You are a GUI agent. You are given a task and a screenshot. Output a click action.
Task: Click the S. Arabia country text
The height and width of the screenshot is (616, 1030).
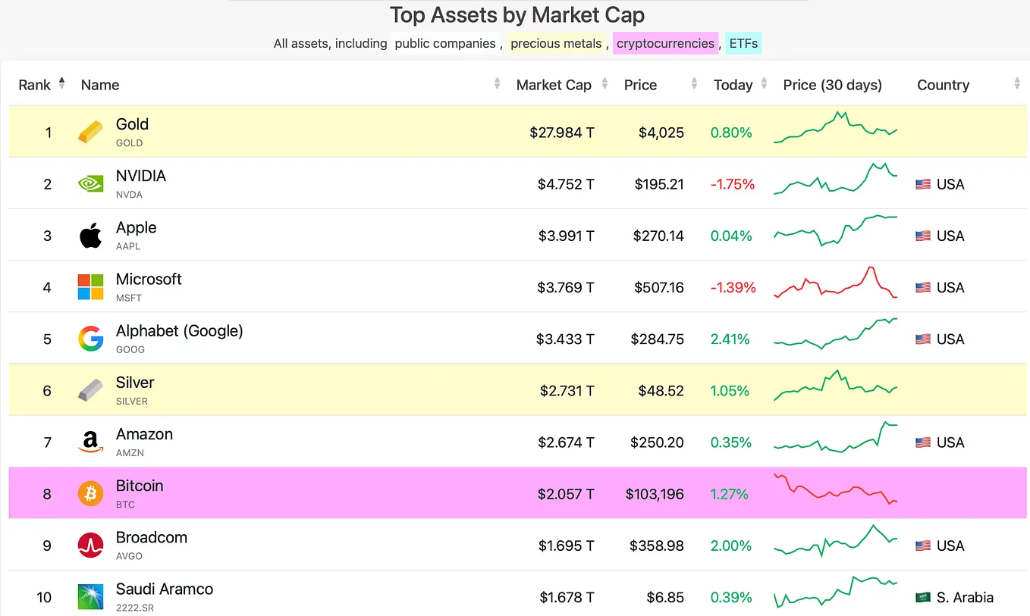[x=965, y=597]
